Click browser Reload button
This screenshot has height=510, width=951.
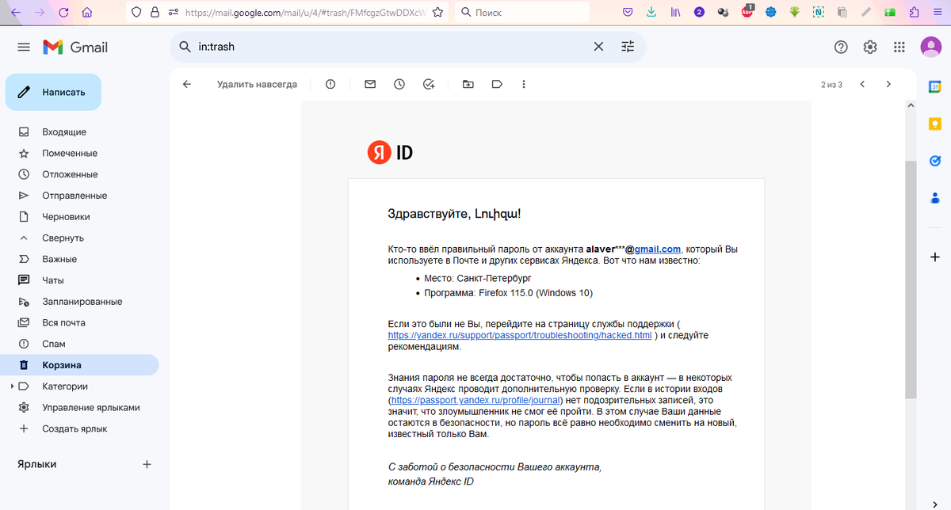[63, 13]
